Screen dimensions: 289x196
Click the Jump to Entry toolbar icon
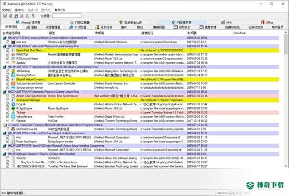pos(33,16)
